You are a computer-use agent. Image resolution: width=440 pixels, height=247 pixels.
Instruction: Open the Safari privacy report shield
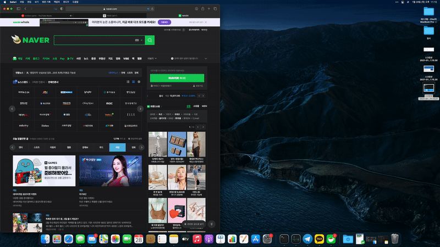(x=62, y=9)
